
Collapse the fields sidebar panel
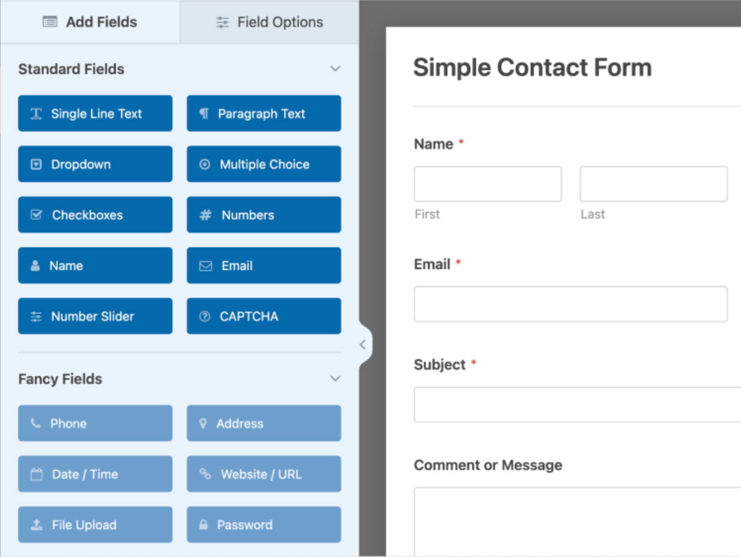click(x=363, y=345)
